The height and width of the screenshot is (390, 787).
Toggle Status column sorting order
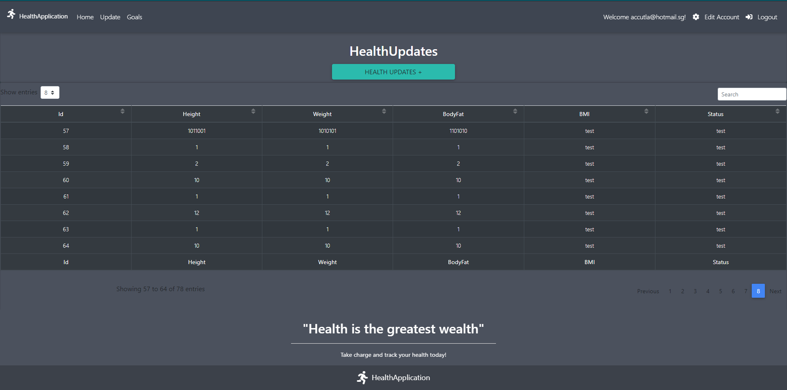click(x=777, y=111)
